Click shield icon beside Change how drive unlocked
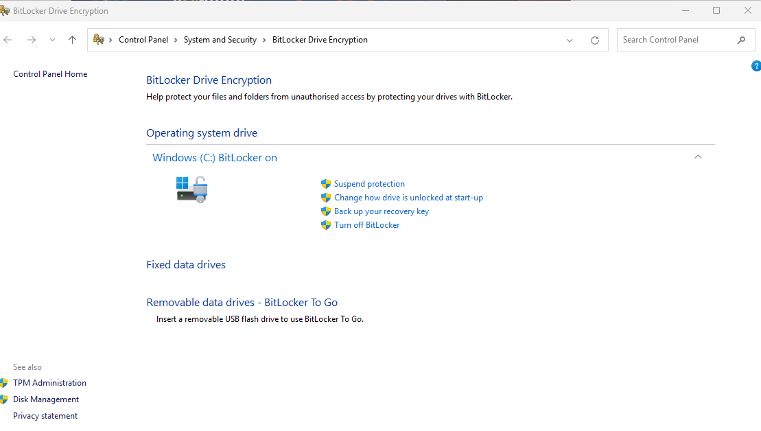 [326, 198]
